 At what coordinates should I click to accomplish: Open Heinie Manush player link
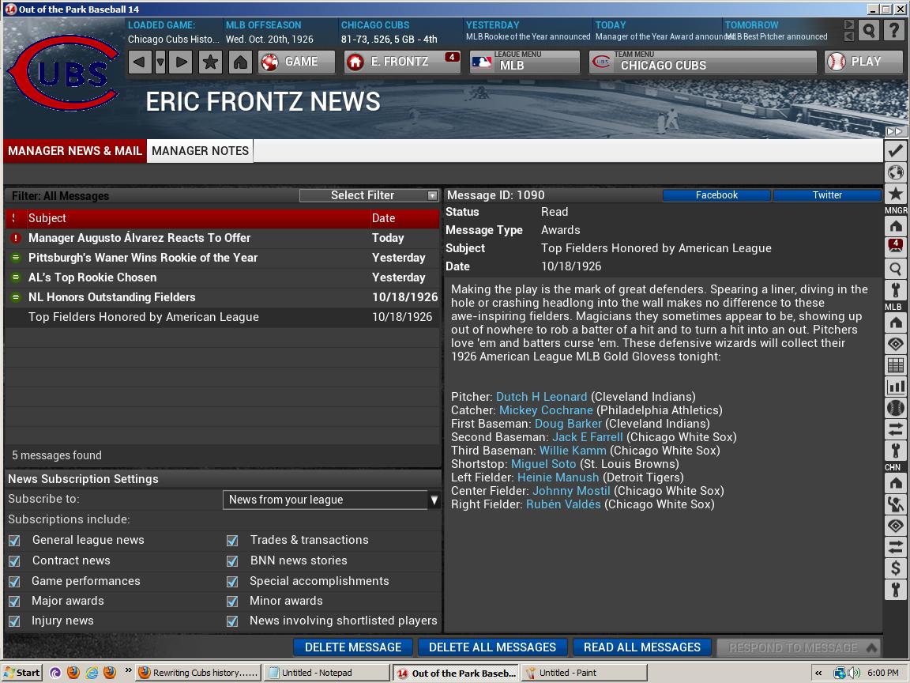[558, 477]
